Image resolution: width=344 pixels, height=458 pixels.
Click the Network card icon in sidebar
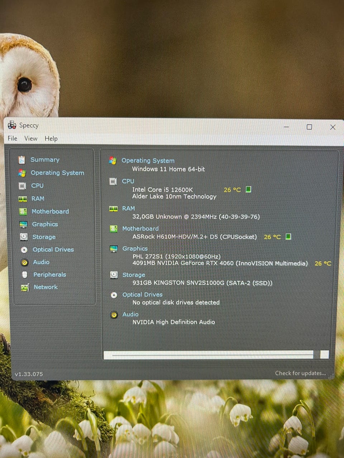click(25, 287)
